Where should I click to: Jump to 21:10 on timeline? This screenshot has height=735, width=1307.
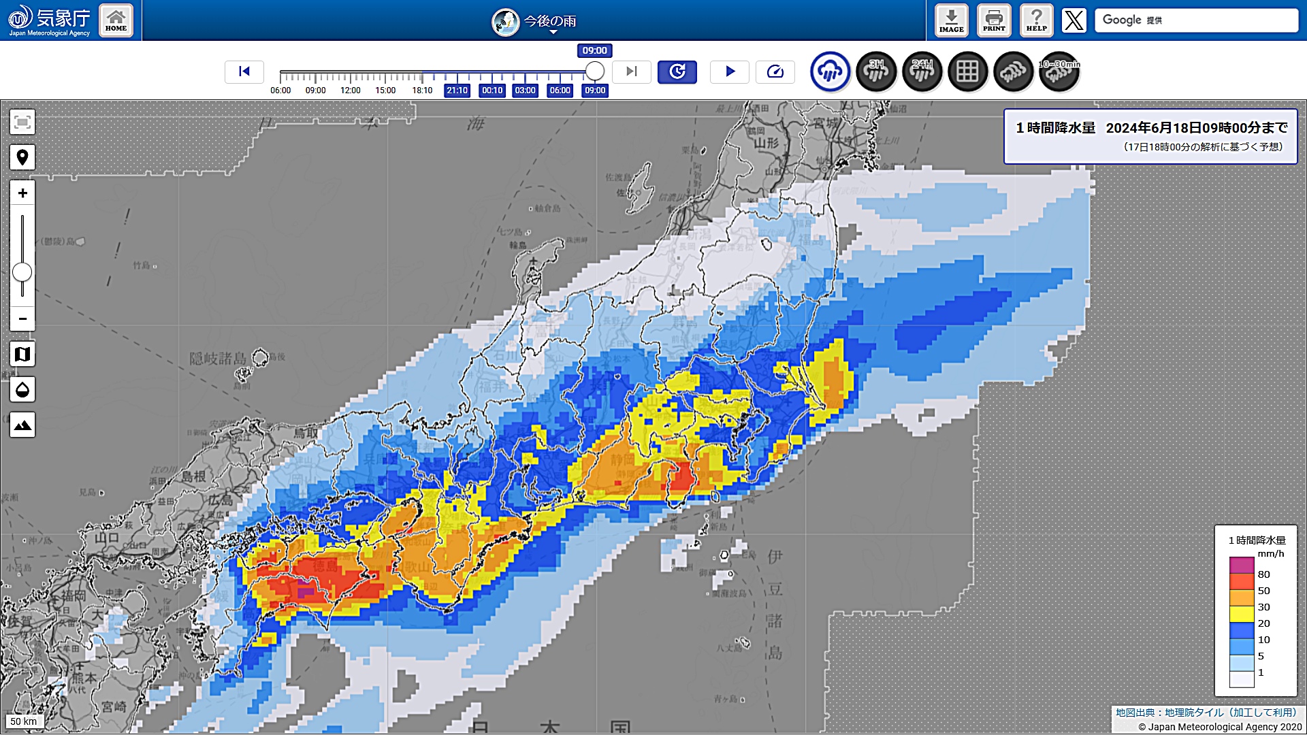(457, 91)
